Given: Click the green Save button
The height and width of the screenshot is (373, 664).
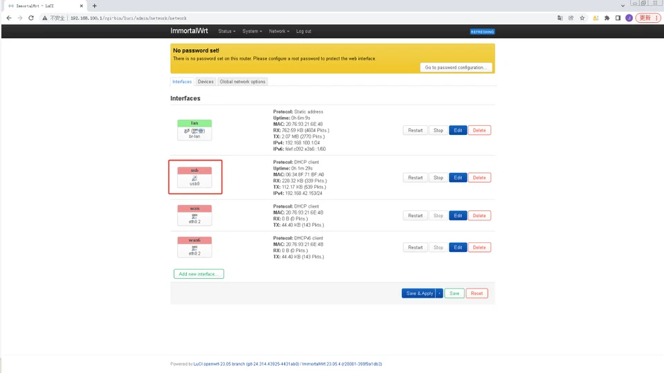Looking at the screenshot, I should 454,293.
